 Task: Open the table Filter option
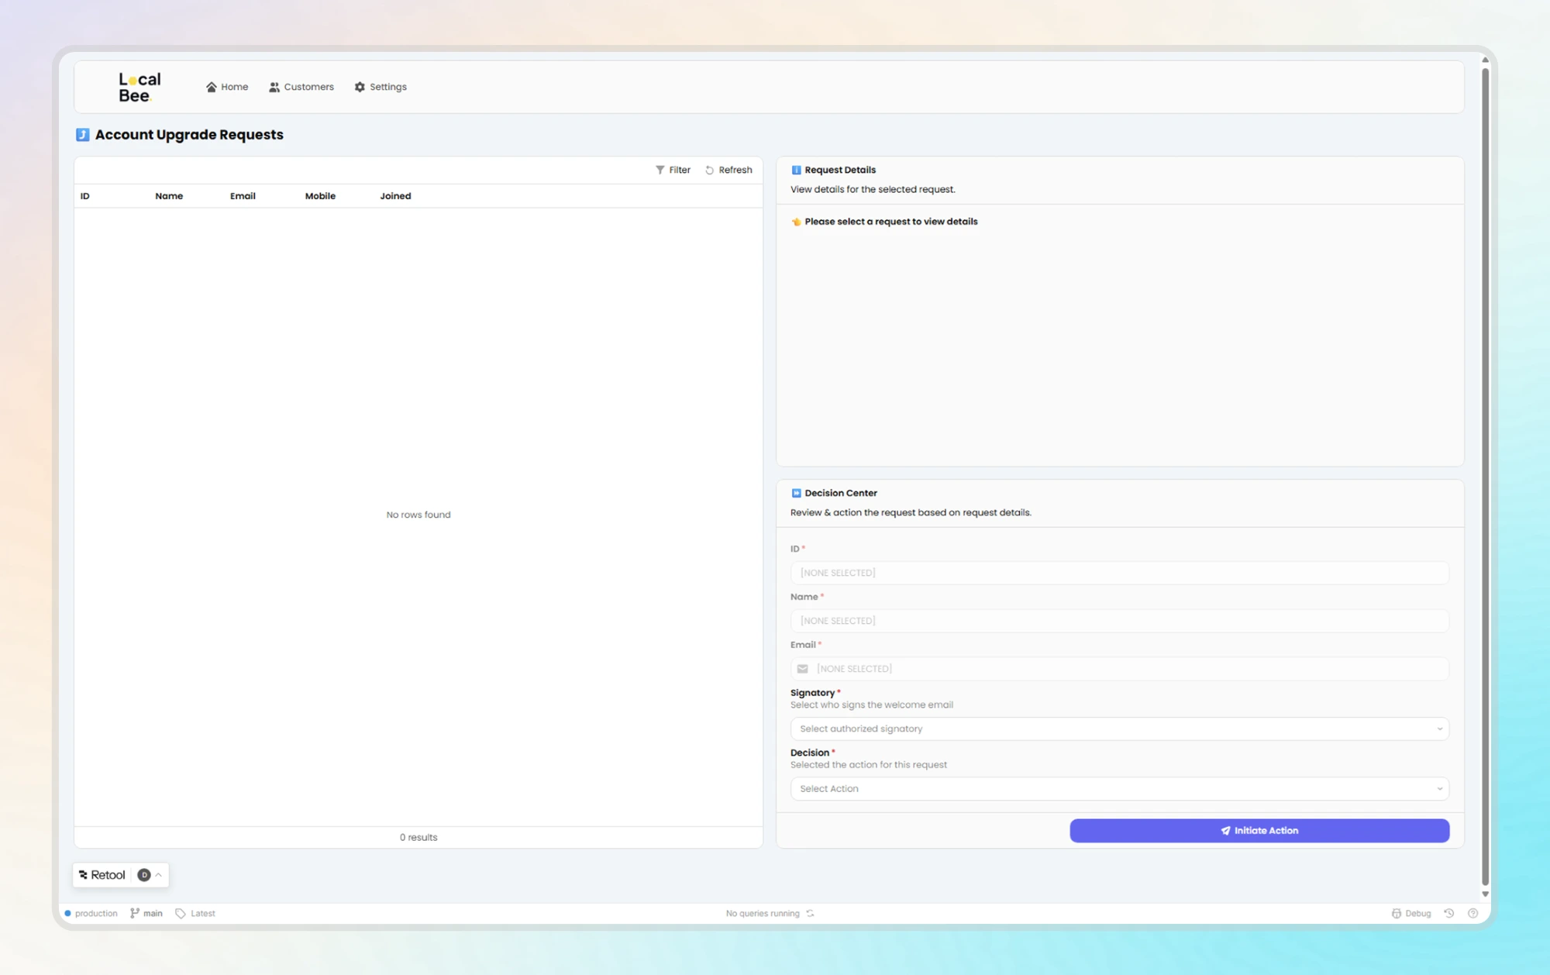(x=673, y=170)
